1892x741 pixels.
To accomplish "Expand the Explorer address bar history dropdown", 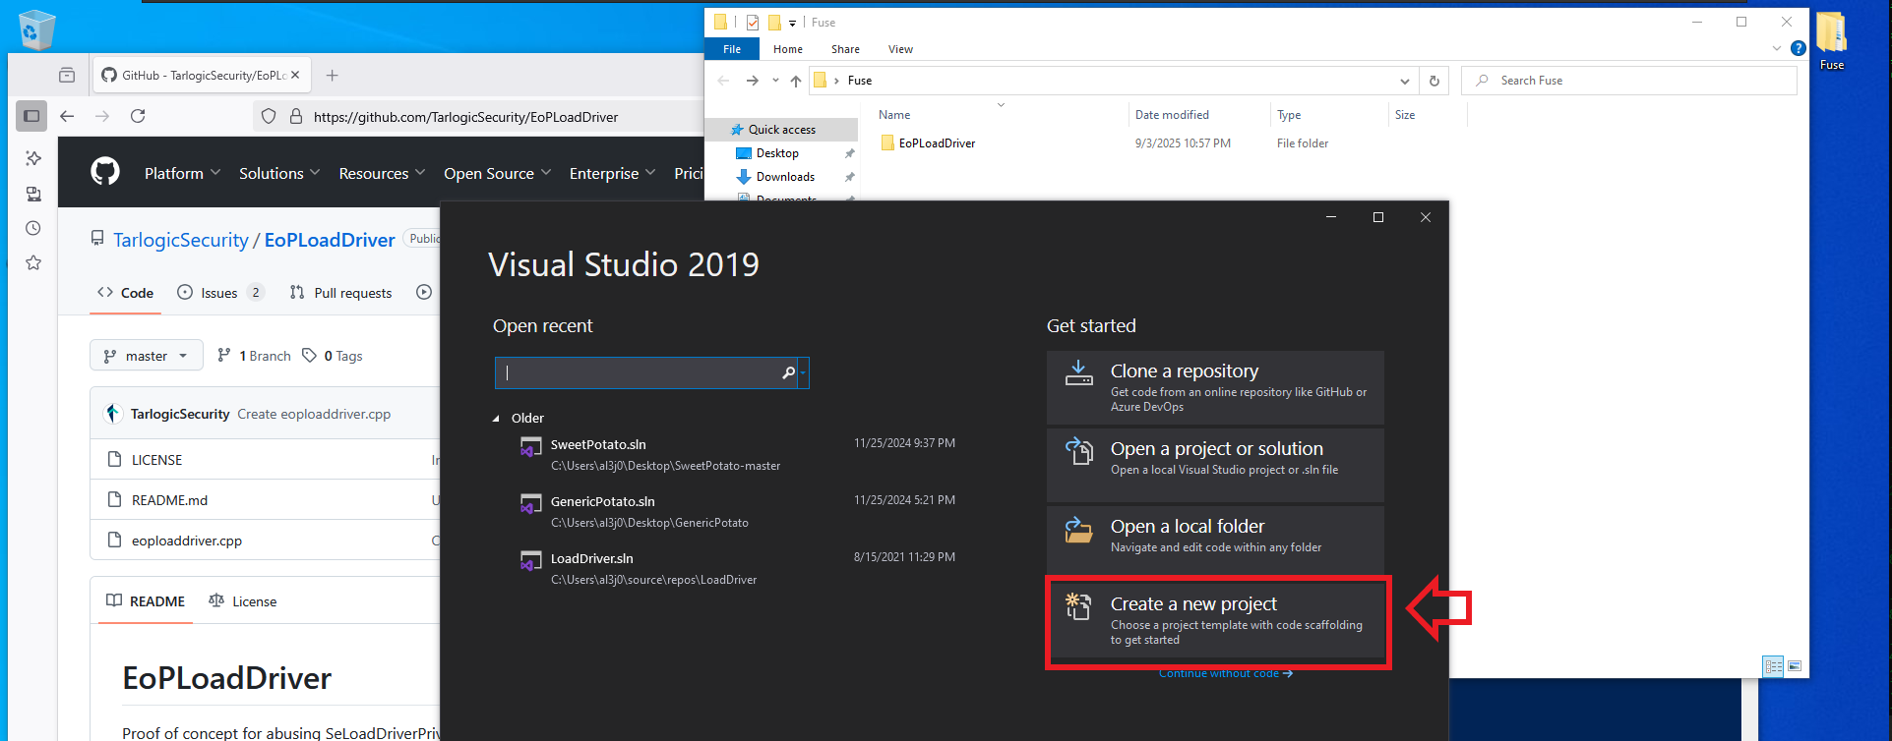I will click(1404, 81).
